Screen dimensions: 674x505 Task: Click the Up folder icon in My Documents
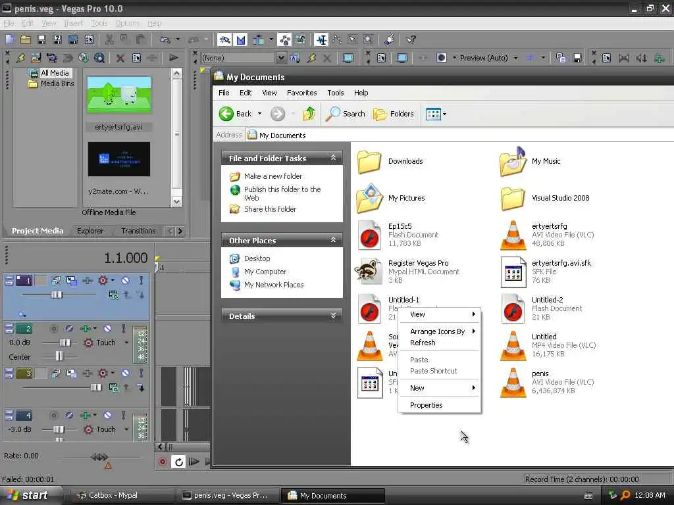pyautogui.click(x=309, y=114)
